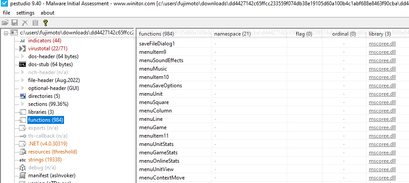Select the saveFileDialog1 function row
Image resolution: width=409 pixels, height=183 pixels.
click(x=273, y=44)
